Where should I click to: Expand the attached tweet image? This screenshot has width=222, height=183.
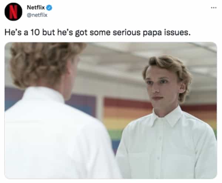[111, 110]
